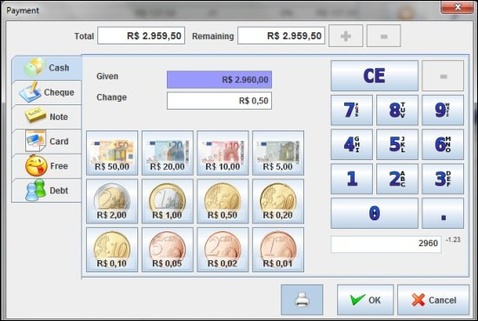Tap the decimal point key
This screenshot has height=321, width=478.
point(443,213)
